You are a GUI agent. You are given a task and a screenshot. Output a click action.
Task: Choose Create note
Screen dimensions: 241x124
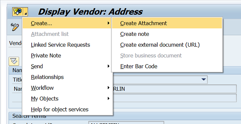pyautogui.click(x=167, y=34)
